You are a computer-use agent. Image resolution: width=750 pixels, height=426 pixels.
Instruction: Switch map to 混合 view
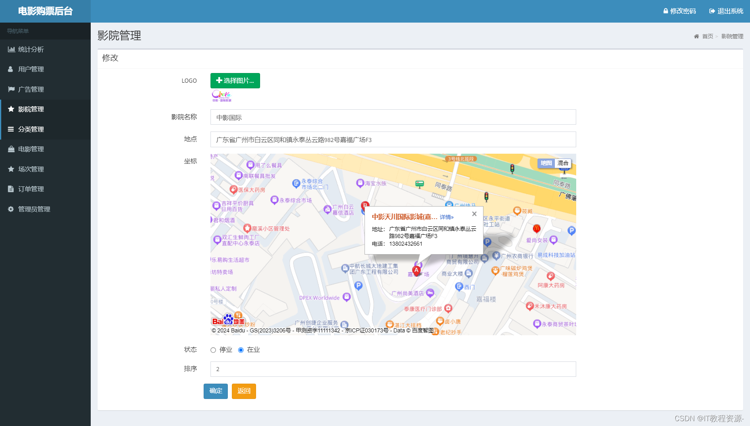tap(563, 163)
